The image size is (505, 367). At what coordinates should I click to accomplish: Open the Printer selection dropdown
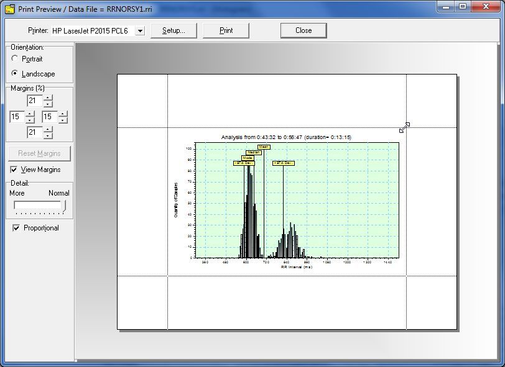(x=139, y=30)
